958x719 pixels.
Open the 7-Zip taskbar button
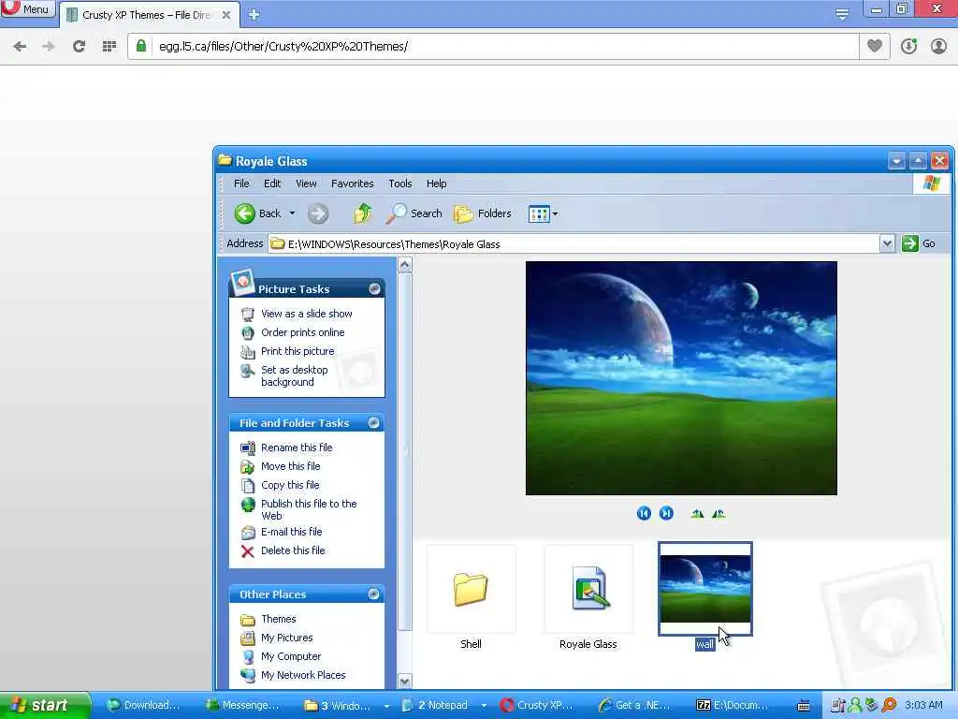pyautogui.click(x=733, y=705)
